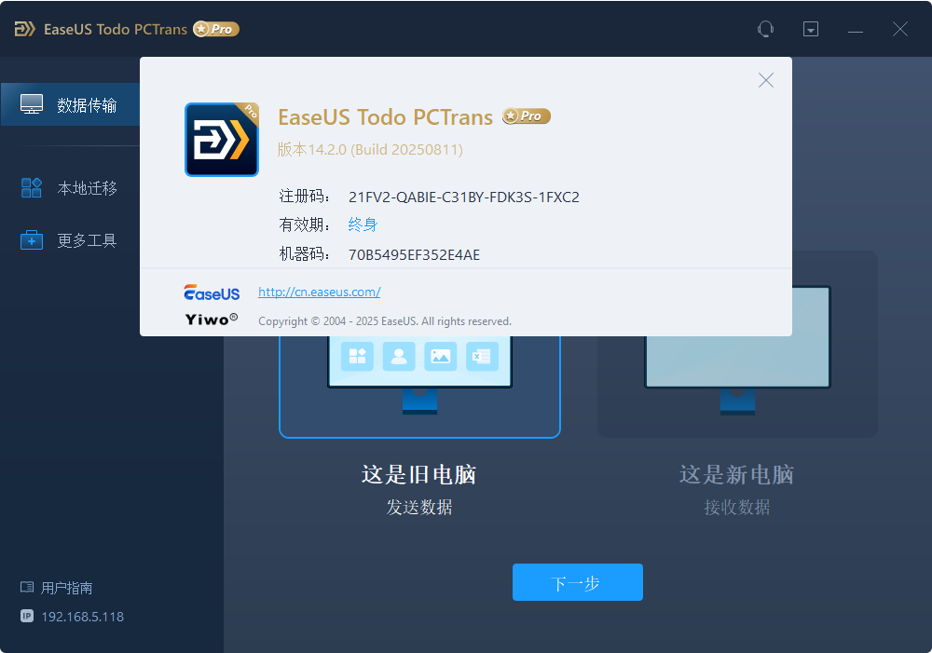Click the 注册码 label in About dialog
This screenshot has height=653, width=932.
click(x=305, y=197)
